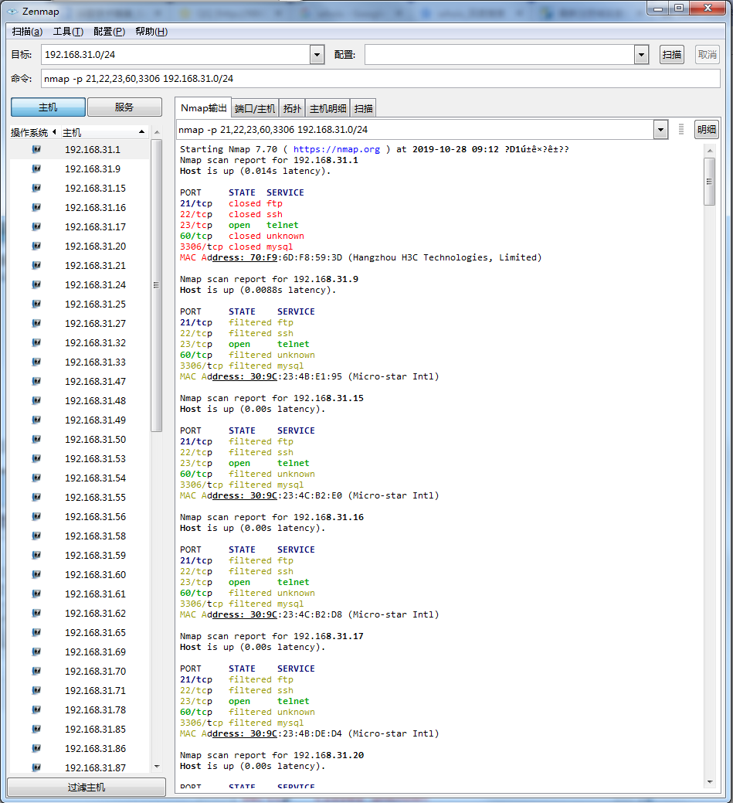This screenshot has height=803, width=733.
Task: Click the 目标 target input field
Action: coord(176,54)
